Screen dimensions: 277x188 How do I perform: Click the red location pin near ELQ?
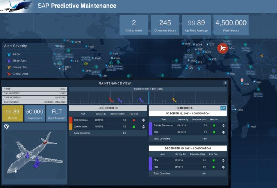click(242, 80)
